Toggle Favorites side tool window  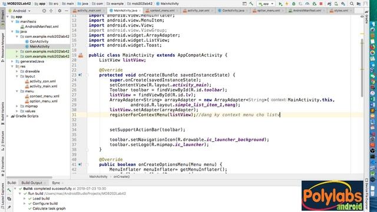[2, 167]
